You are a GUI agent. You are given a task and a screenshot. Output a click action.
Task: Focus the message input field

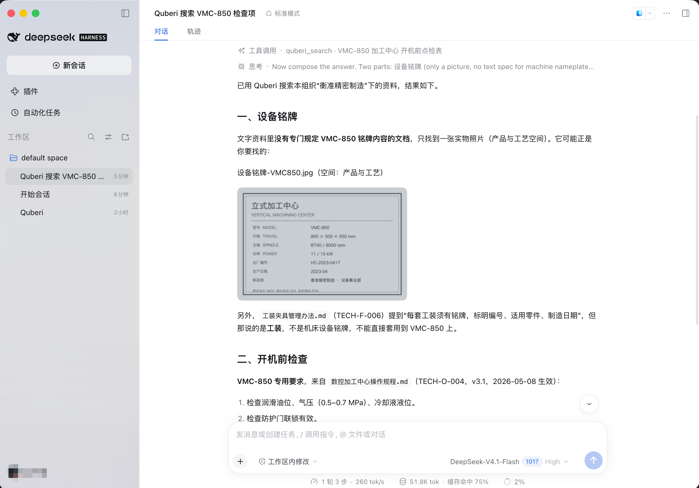[x=417, y=434]
